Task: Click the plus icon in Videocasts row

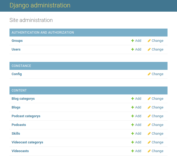Action: click(132, 151)
